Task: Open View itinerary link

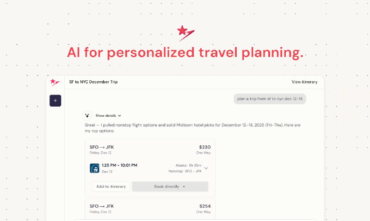Action: tap(304, 82)
